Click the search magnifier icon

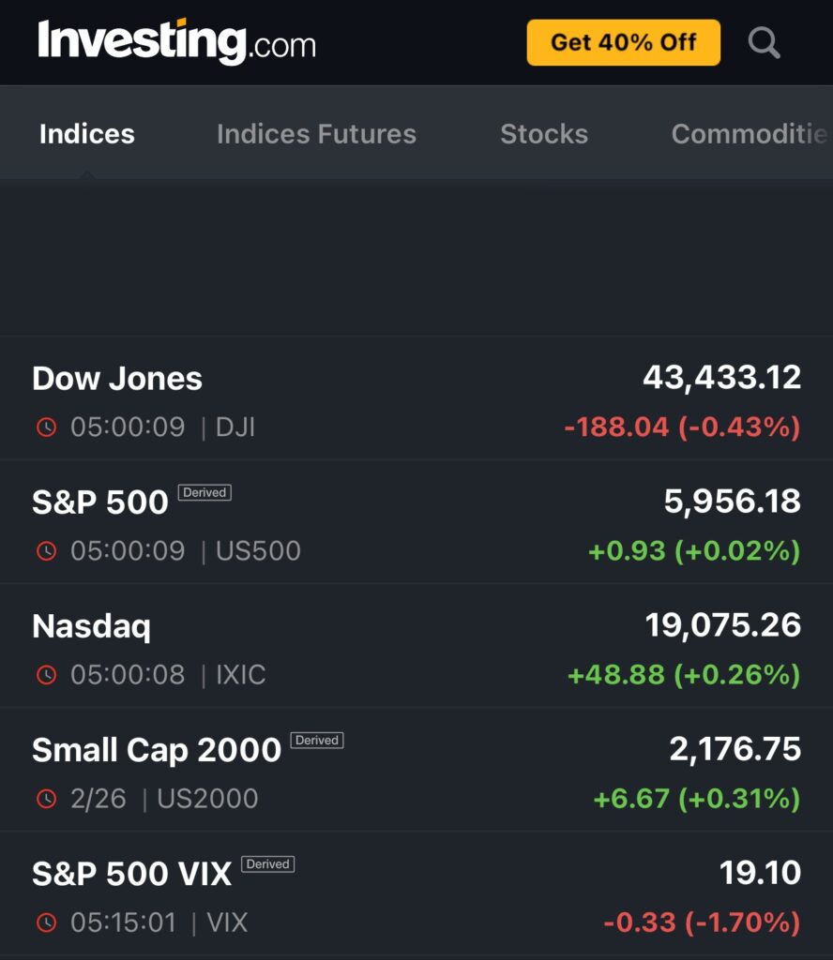764,42
